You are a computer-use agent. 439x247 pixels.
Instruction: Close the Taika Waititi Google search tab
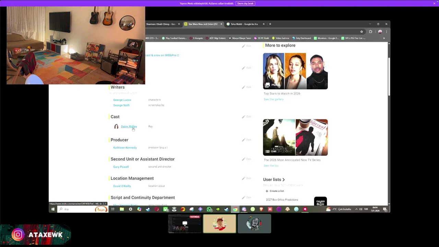(x=264, y=24)
